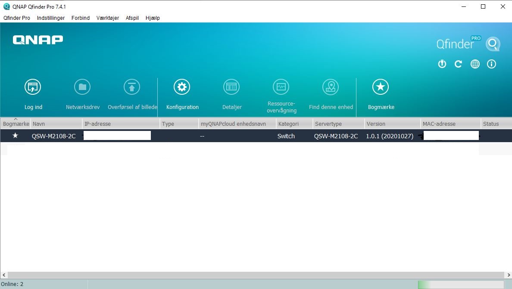Click the Overførsel af billede icon
This screenshot has height=289, width=512.
coord(132,87)
